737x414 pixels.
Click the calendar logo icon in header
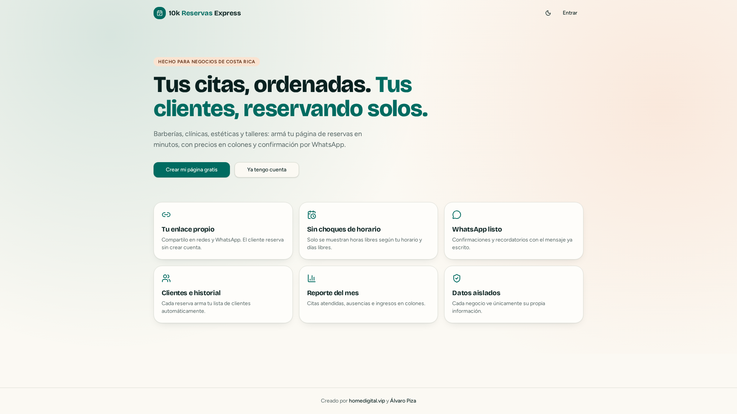(x=160, y=13)
